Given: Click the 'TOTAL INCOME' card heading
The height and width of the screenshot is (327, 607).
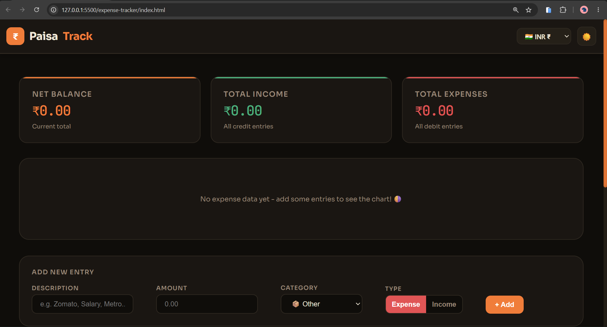Looking at the screenshot, I should click(256, 94).
